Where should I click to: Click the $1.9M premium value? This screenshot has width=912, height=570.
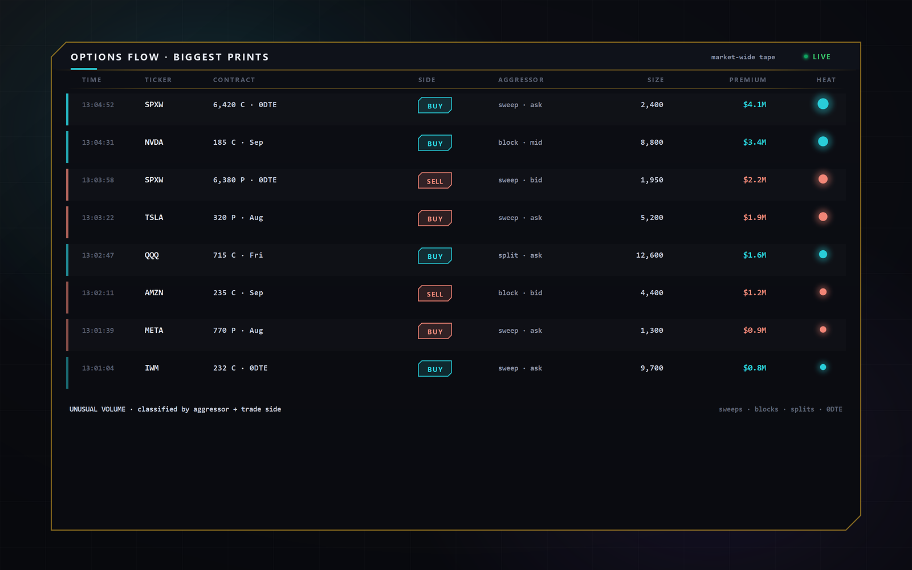point(755,218)
